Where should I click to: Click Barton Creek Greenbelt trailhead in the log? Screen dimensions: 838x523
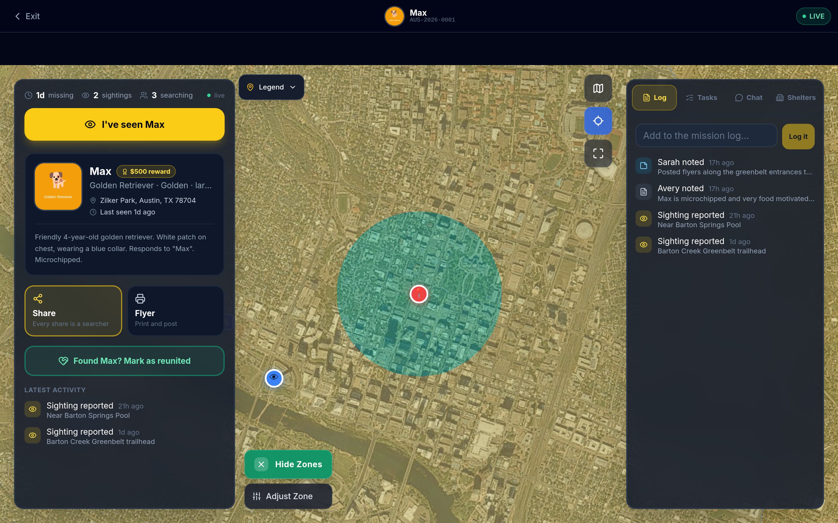[711, 251]
